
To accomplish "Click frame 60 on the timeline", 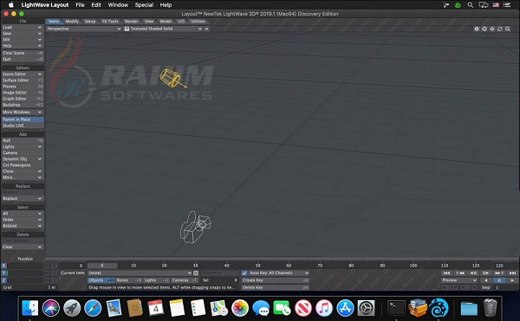I will [289, 266].
